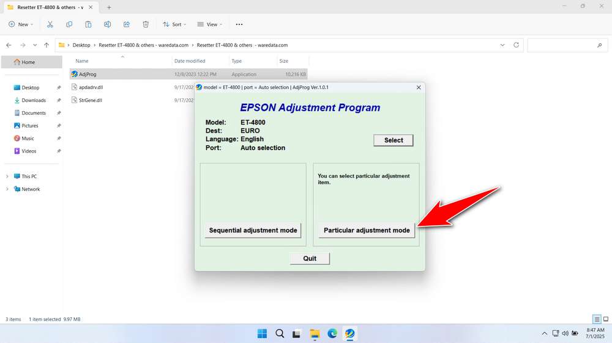
Task: Click the Share icon in toolbar
Action: click(x=127, y=24)
